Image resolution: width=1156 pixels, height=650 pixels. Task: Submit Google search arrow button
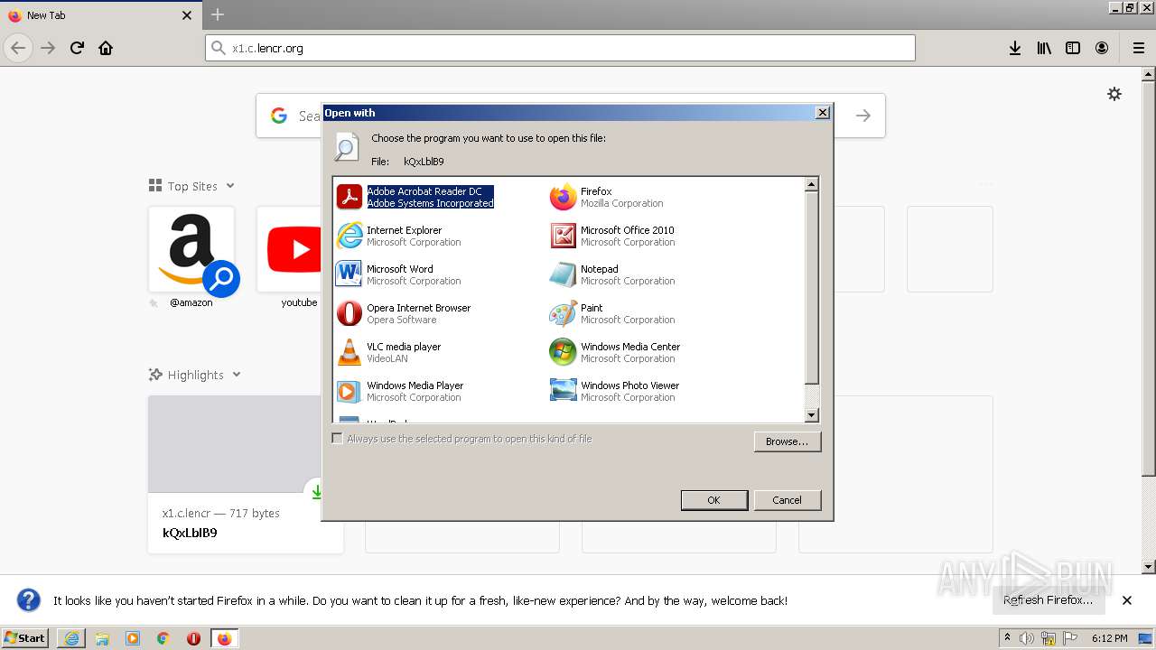click(863, 116)
